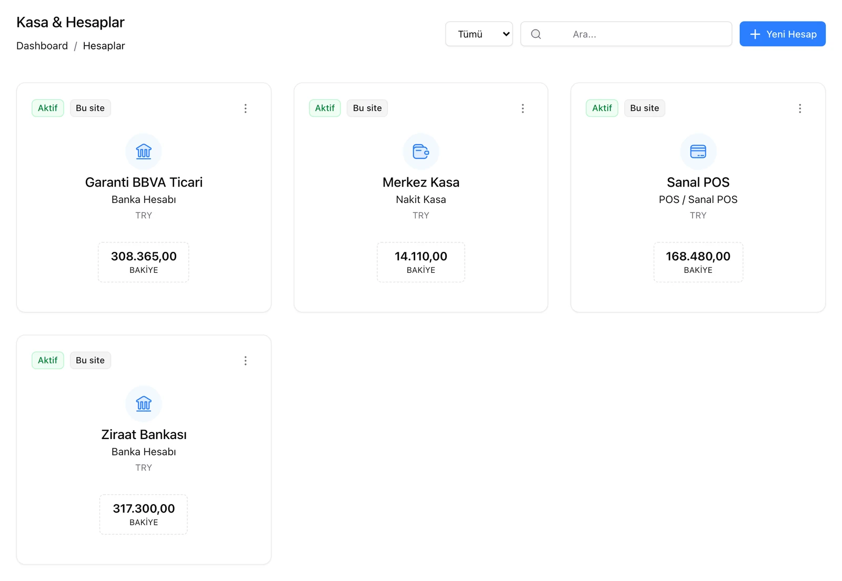Image resolution: width=842 pixels, height=581 pixels.
Task: Click Banka Hesabı under Garanti BBVA Ticari
Action: click(144, 200)
